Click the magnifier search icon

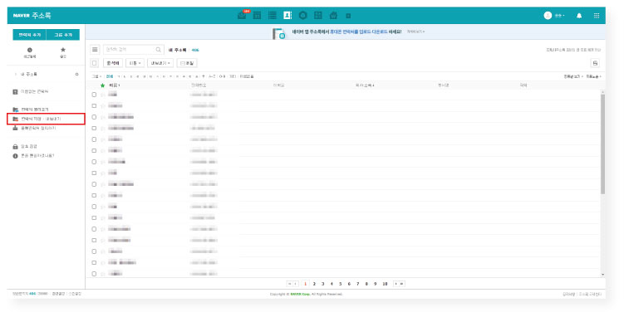[159, 50]
